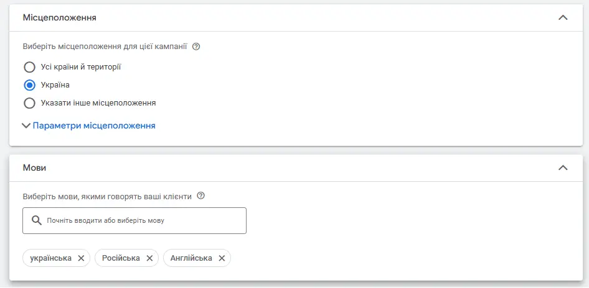Remove the Англійська language chip

tap(222, 258)
